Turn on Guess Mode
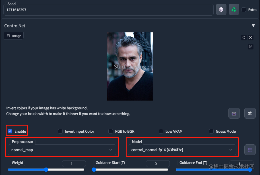260x175 pixels. [211, 131]
